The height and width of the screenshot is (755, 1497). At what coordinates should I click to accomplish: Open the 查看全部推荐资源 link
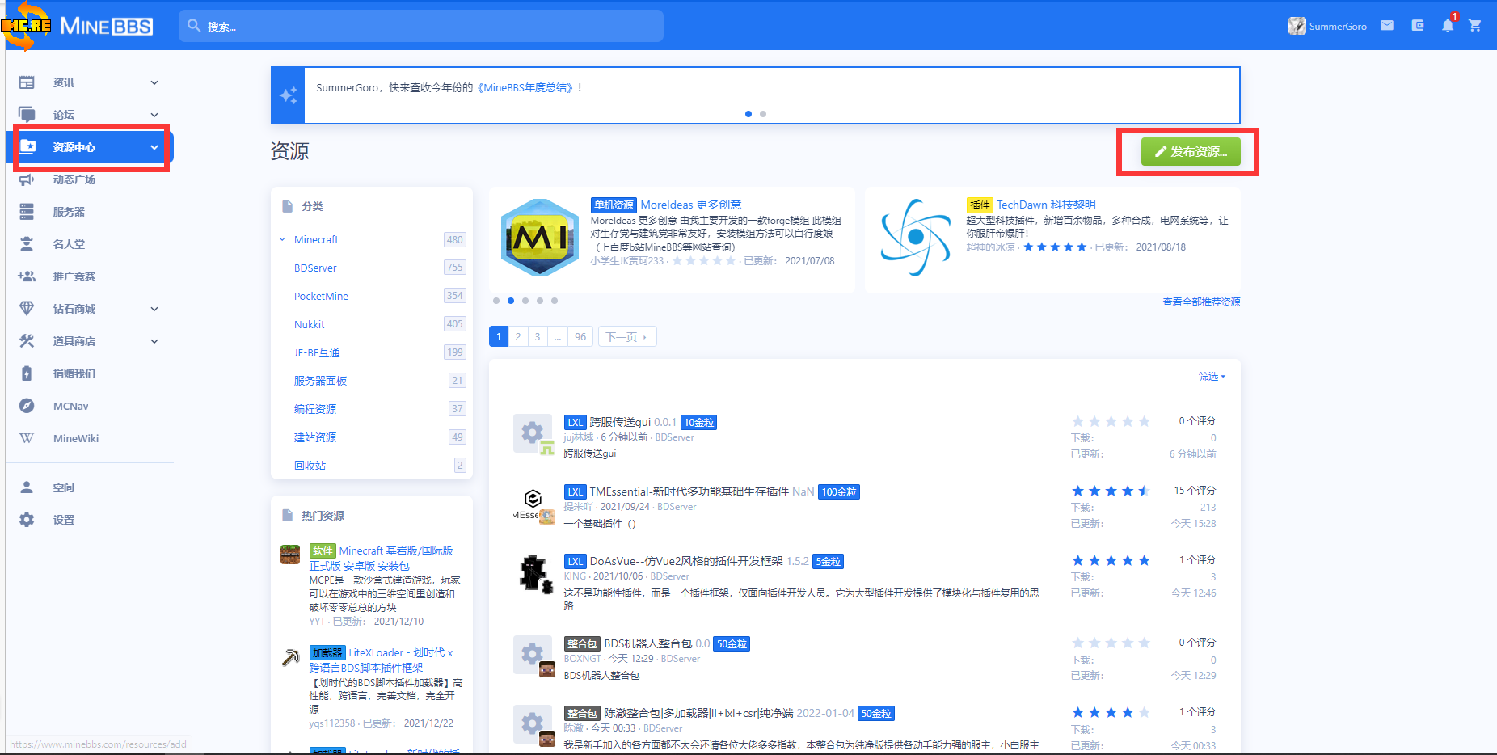1200,302
